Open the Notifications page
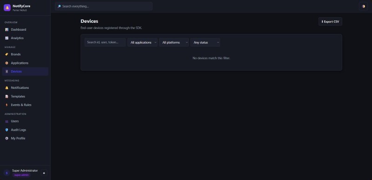 click(x=25, y=88)
